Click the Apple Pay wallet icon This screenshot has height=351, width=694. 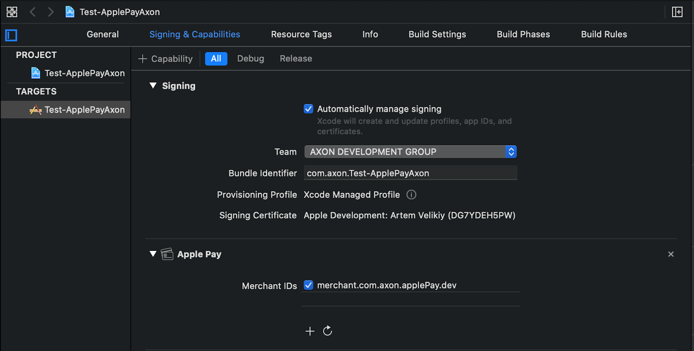point(167,254)
